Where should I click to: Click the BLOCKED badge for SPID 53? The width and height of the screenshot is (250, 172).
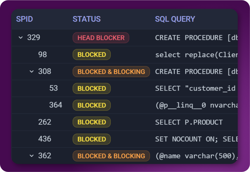tap(91, 88)
